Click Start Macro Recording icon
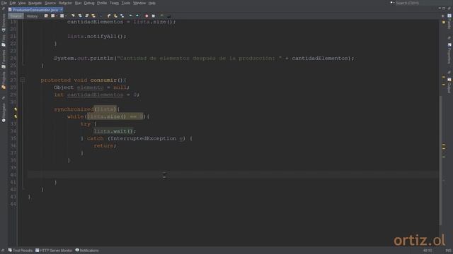The image size is (453, 254). 147,16
